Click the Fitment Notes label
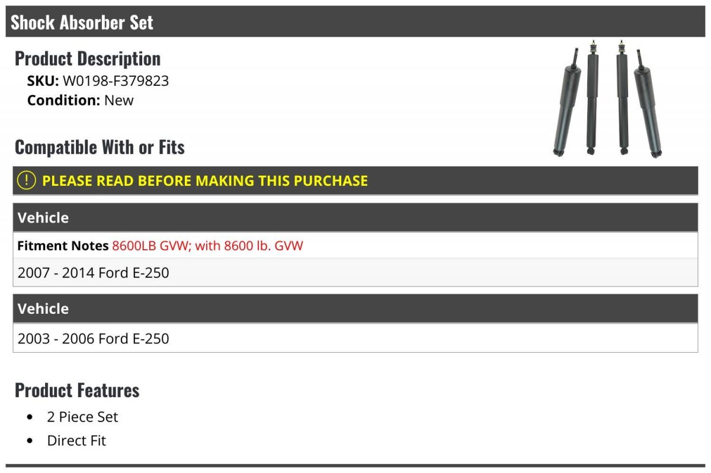Image resolution: width=711 pixels, height=473 pixels. pos(63,246)
